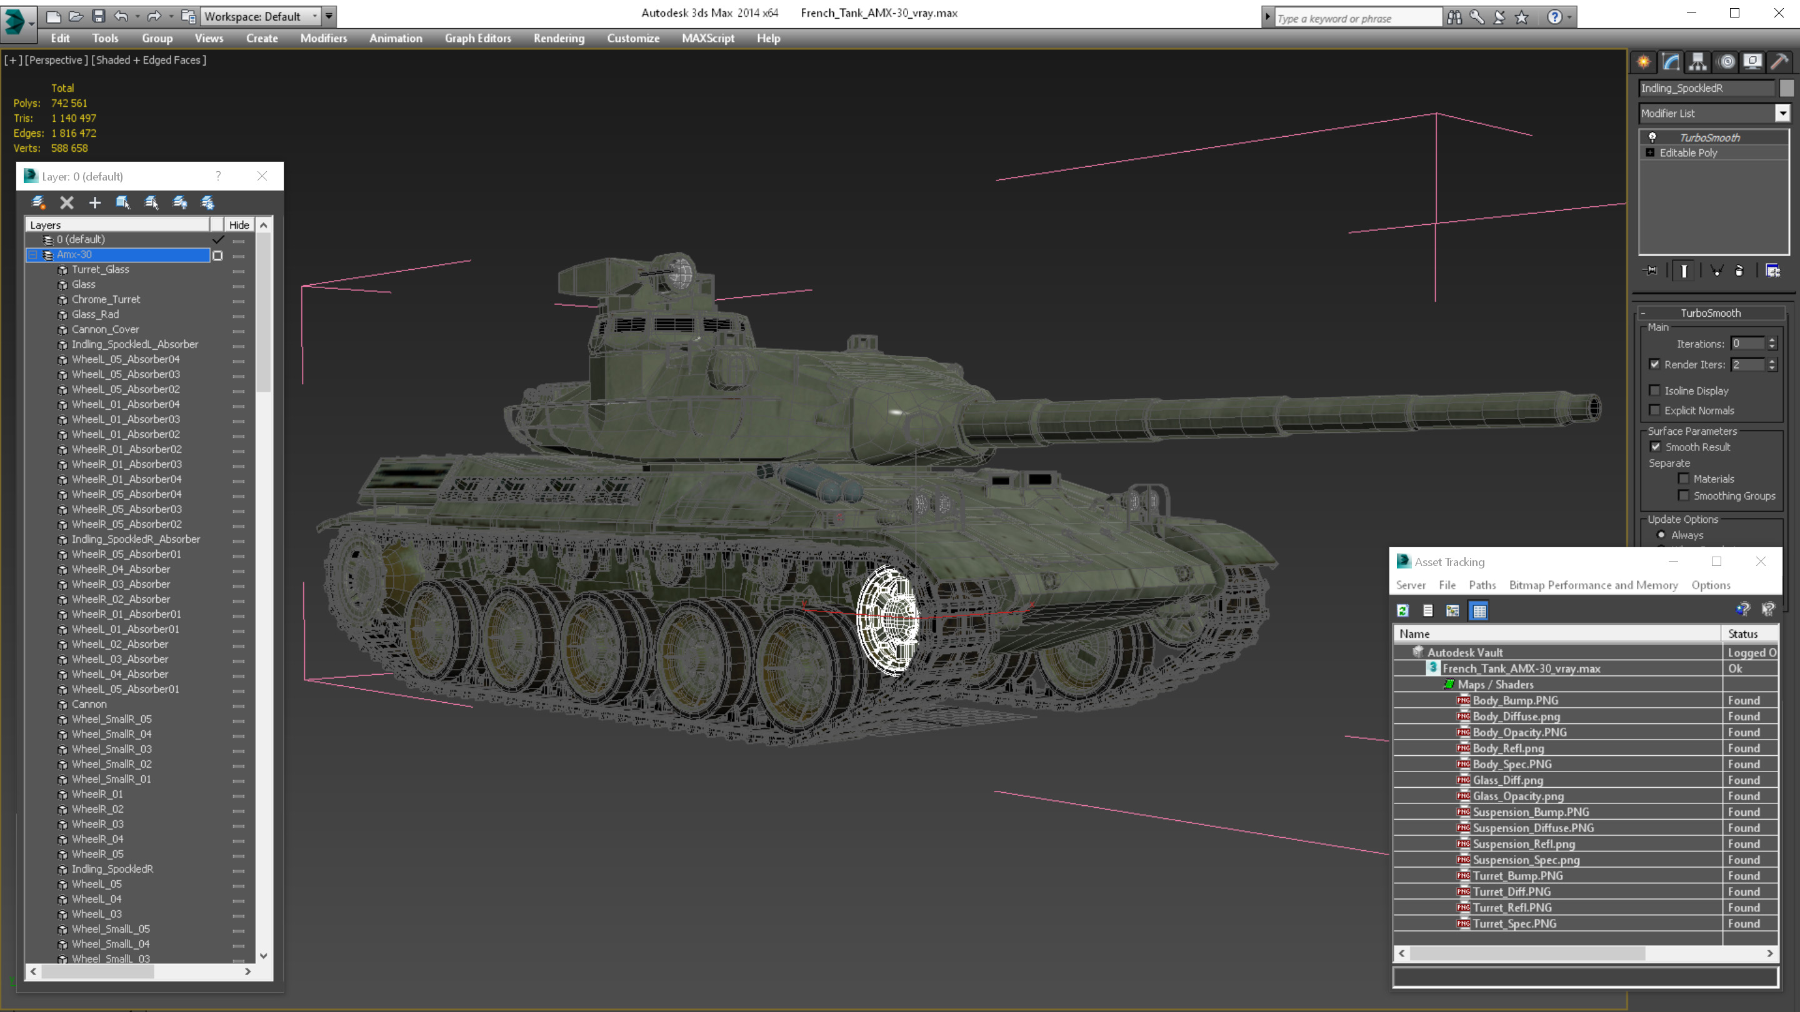Enable the Isoline Display checkbox
The height and width of the screenshot is (1012, 1800).
[1654, 390]
